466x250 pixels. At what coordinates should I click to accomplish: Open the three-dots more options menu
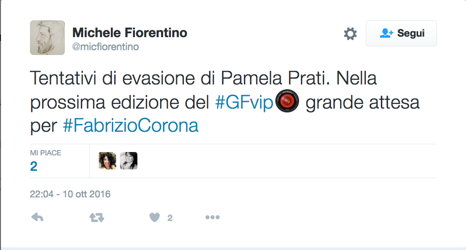tap(212, 218)
